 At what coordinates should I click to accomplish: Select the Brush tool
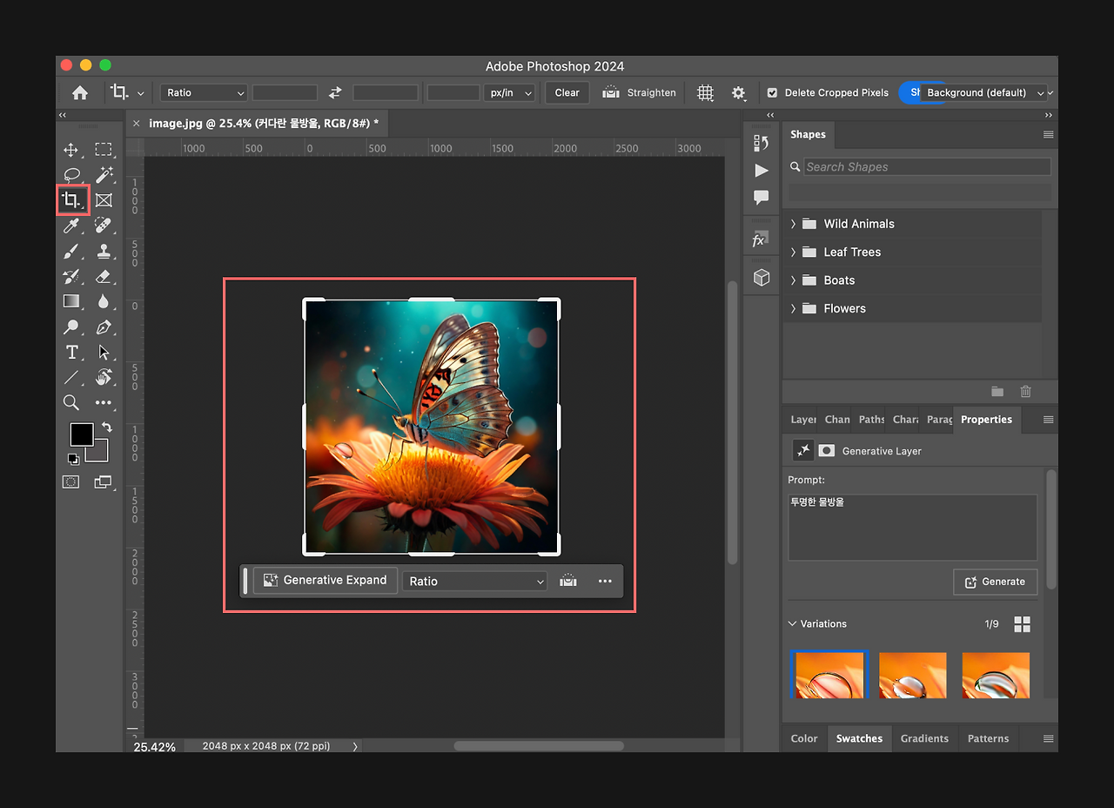(x=71, y=251)
